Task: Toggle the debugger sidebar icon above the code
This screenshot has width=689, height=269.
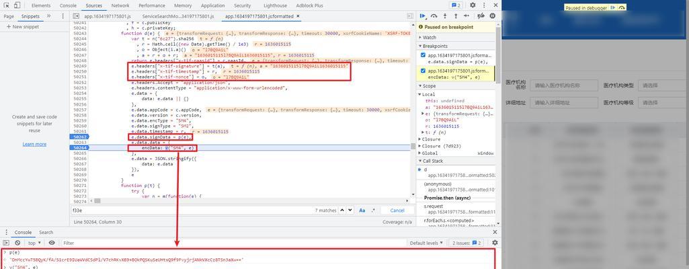Action: click(410, 16)
